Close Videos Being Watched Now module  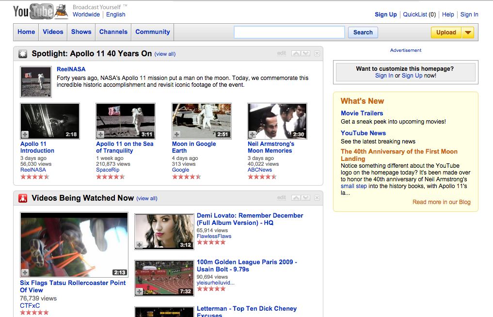click(317, 198)
